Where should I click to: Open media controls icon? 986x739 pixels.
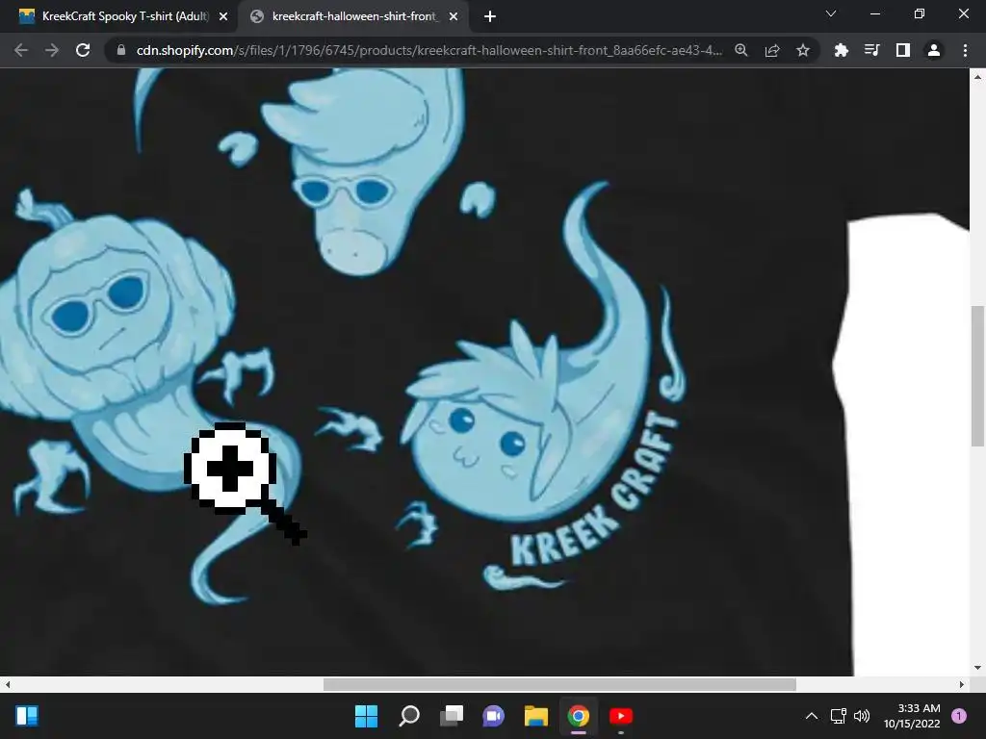pyautogui.click(x=871, y=50)
